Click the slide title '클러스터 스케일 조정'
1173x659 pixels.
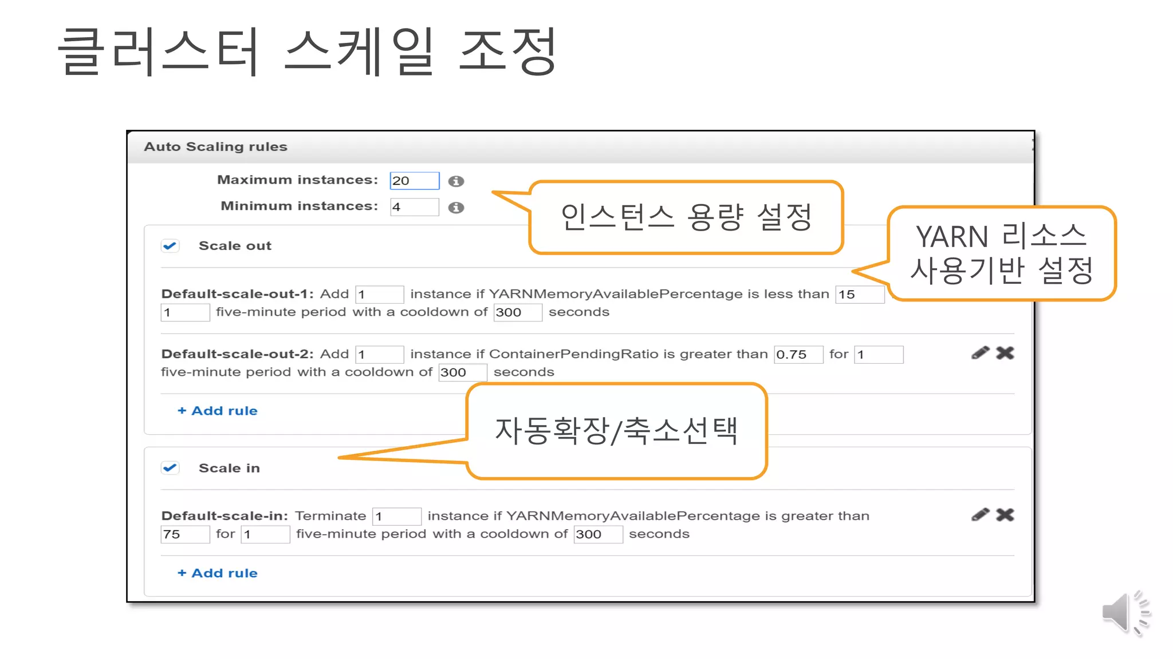[x=308, y=51]
